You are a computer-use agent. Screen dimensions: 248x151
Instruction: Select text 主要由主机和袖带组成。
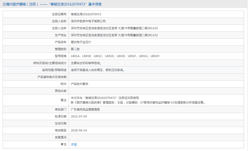pyautogui.click(x=86, y=63)
